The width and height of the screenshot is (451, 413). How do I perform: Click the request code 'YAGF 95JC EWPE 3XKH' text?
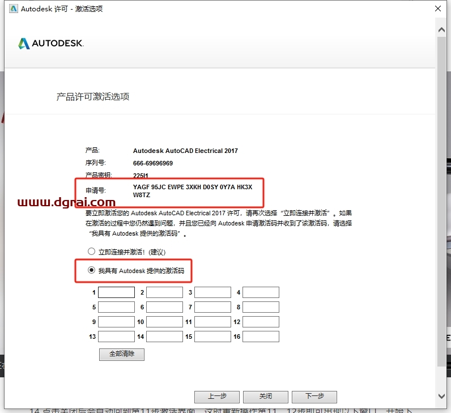point(167,187)
